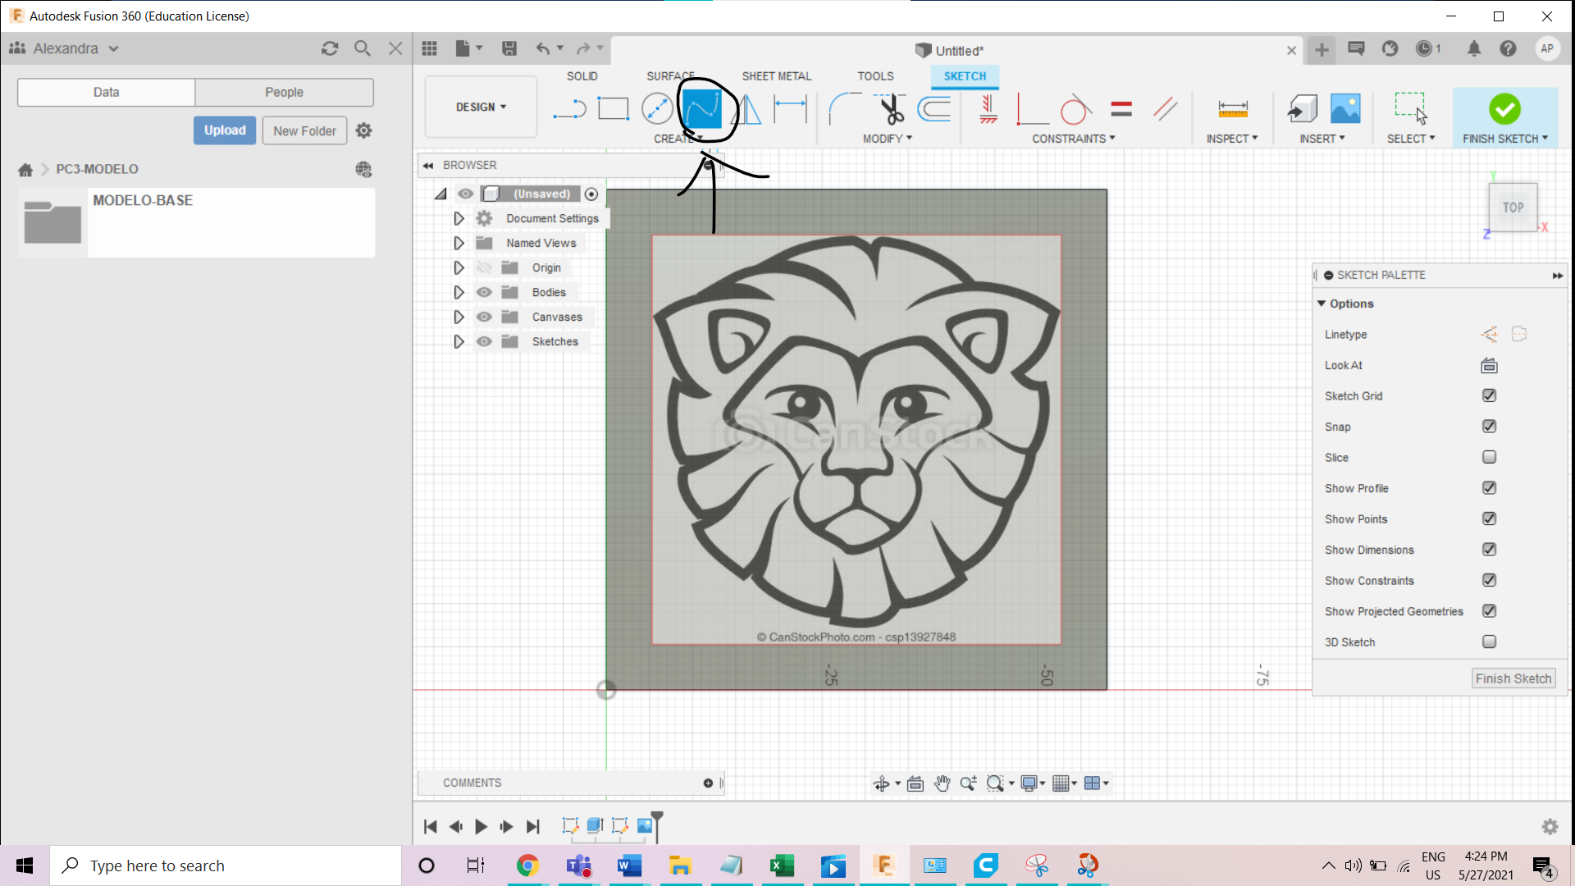Enable 3D Sketch checkbox

click(1489, 642)
